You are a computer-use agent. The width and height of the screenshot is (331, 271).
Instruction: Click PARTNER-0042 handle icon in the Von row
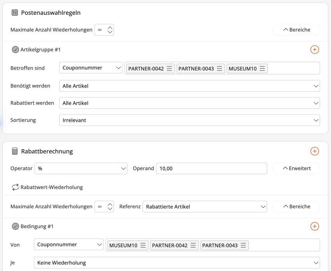coord(193,245)
